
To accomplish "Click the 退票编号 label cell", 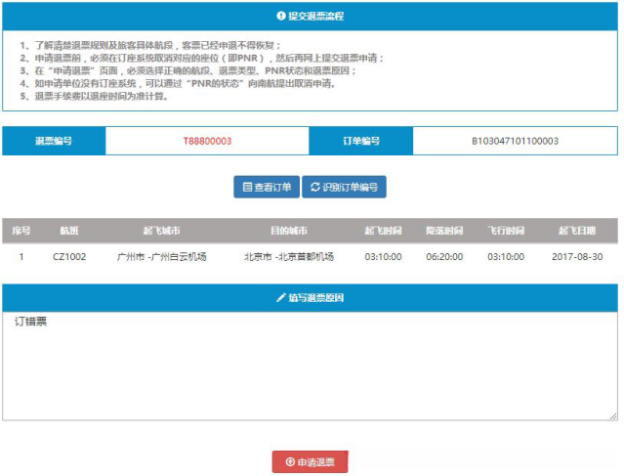I will (54, 141).
